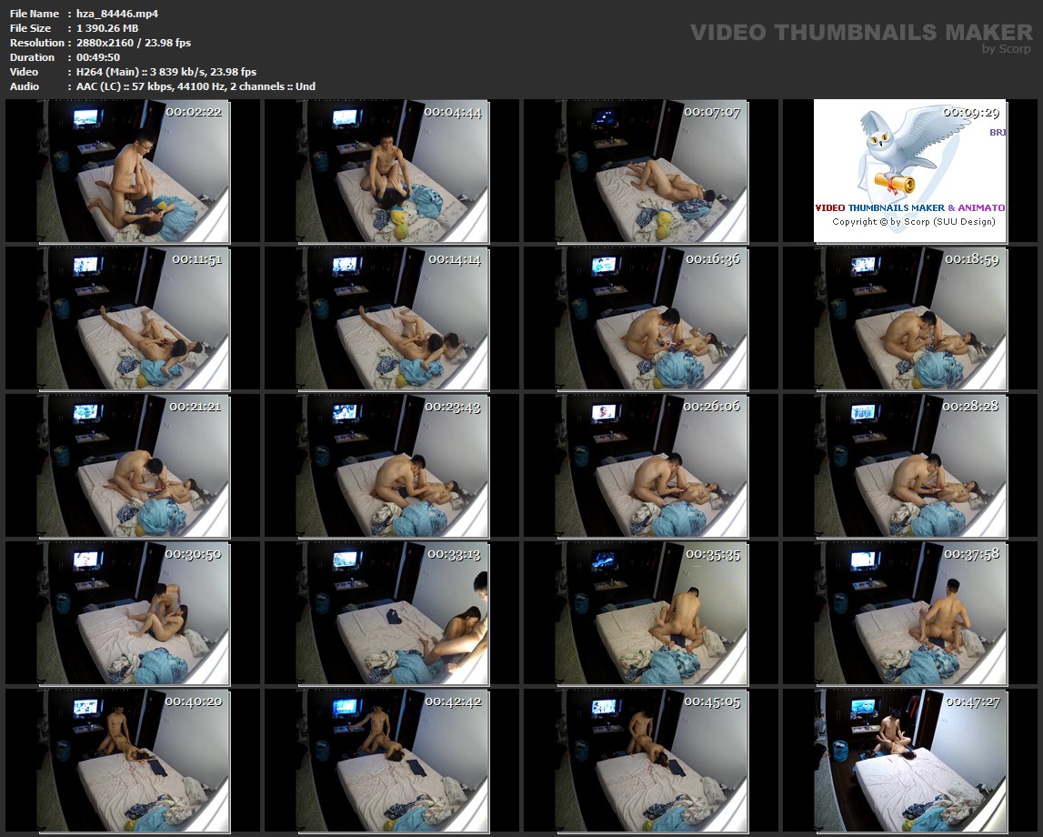Select the thumbnail stamped 00:33:13

point(392,613)
